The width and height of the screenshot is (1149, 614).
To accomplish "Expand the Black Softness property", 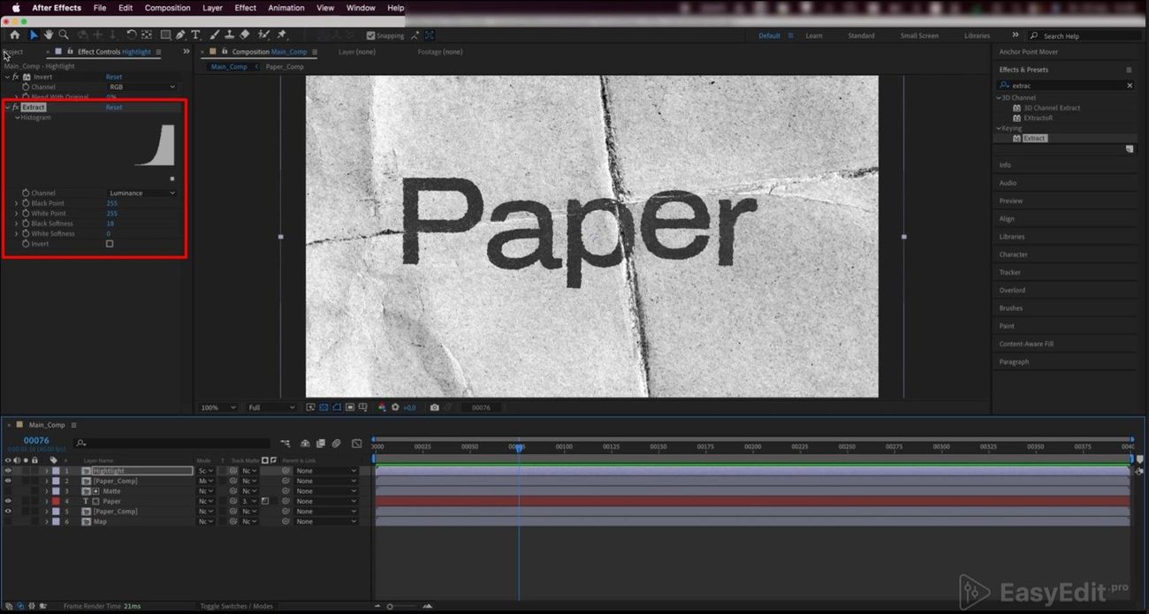I will (x=16, y=224).
